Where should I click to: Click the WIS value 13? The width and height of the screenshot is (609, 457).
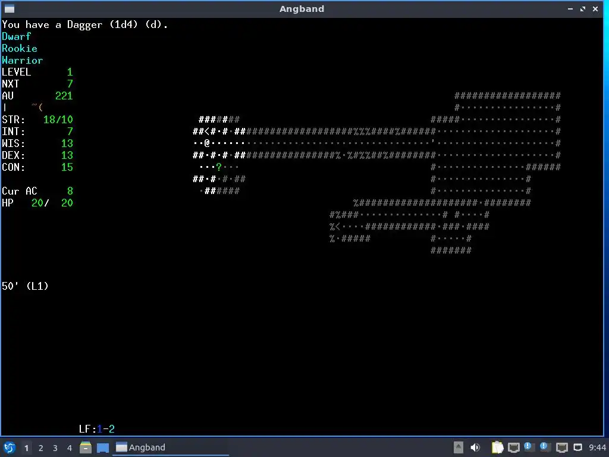[67, 143]
